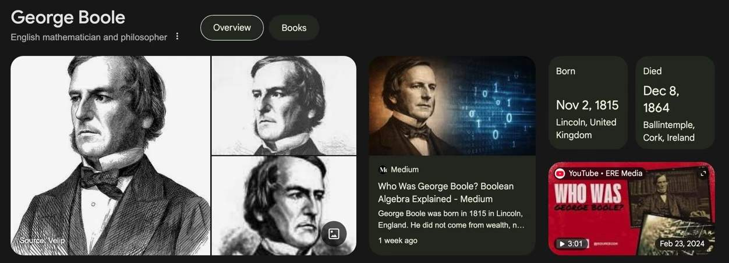Click the George Boole title heading
The image size is (729, 263).
[x=68, y=17]
